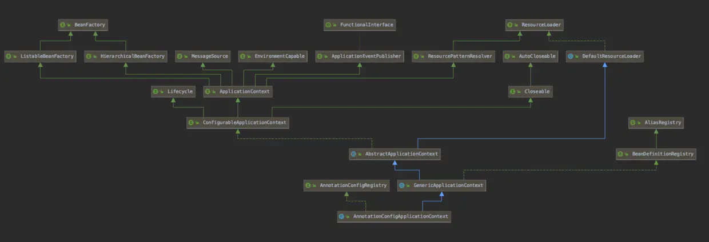Click the GenericApplicationContext class icon
Viewport: 709px width, 242px height.
tap(402, 185)
